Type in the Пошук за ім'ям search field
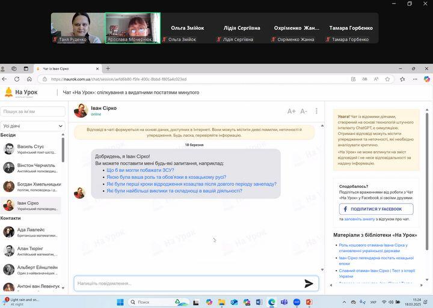The width and height of the screenshot is (433, 308). tap(32, 112)
